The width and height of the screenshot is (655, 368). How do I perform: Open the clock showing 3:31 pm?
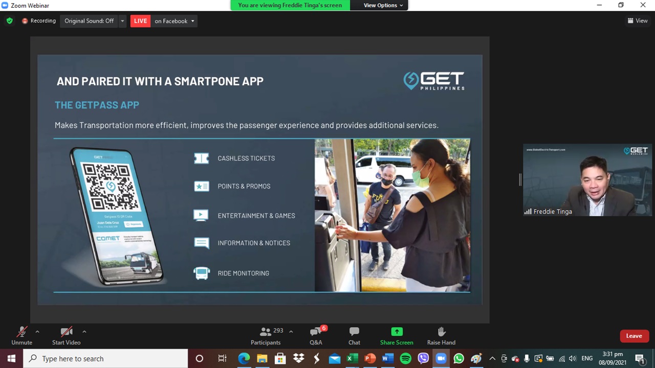pyautogui.click(x=614, y=358)
